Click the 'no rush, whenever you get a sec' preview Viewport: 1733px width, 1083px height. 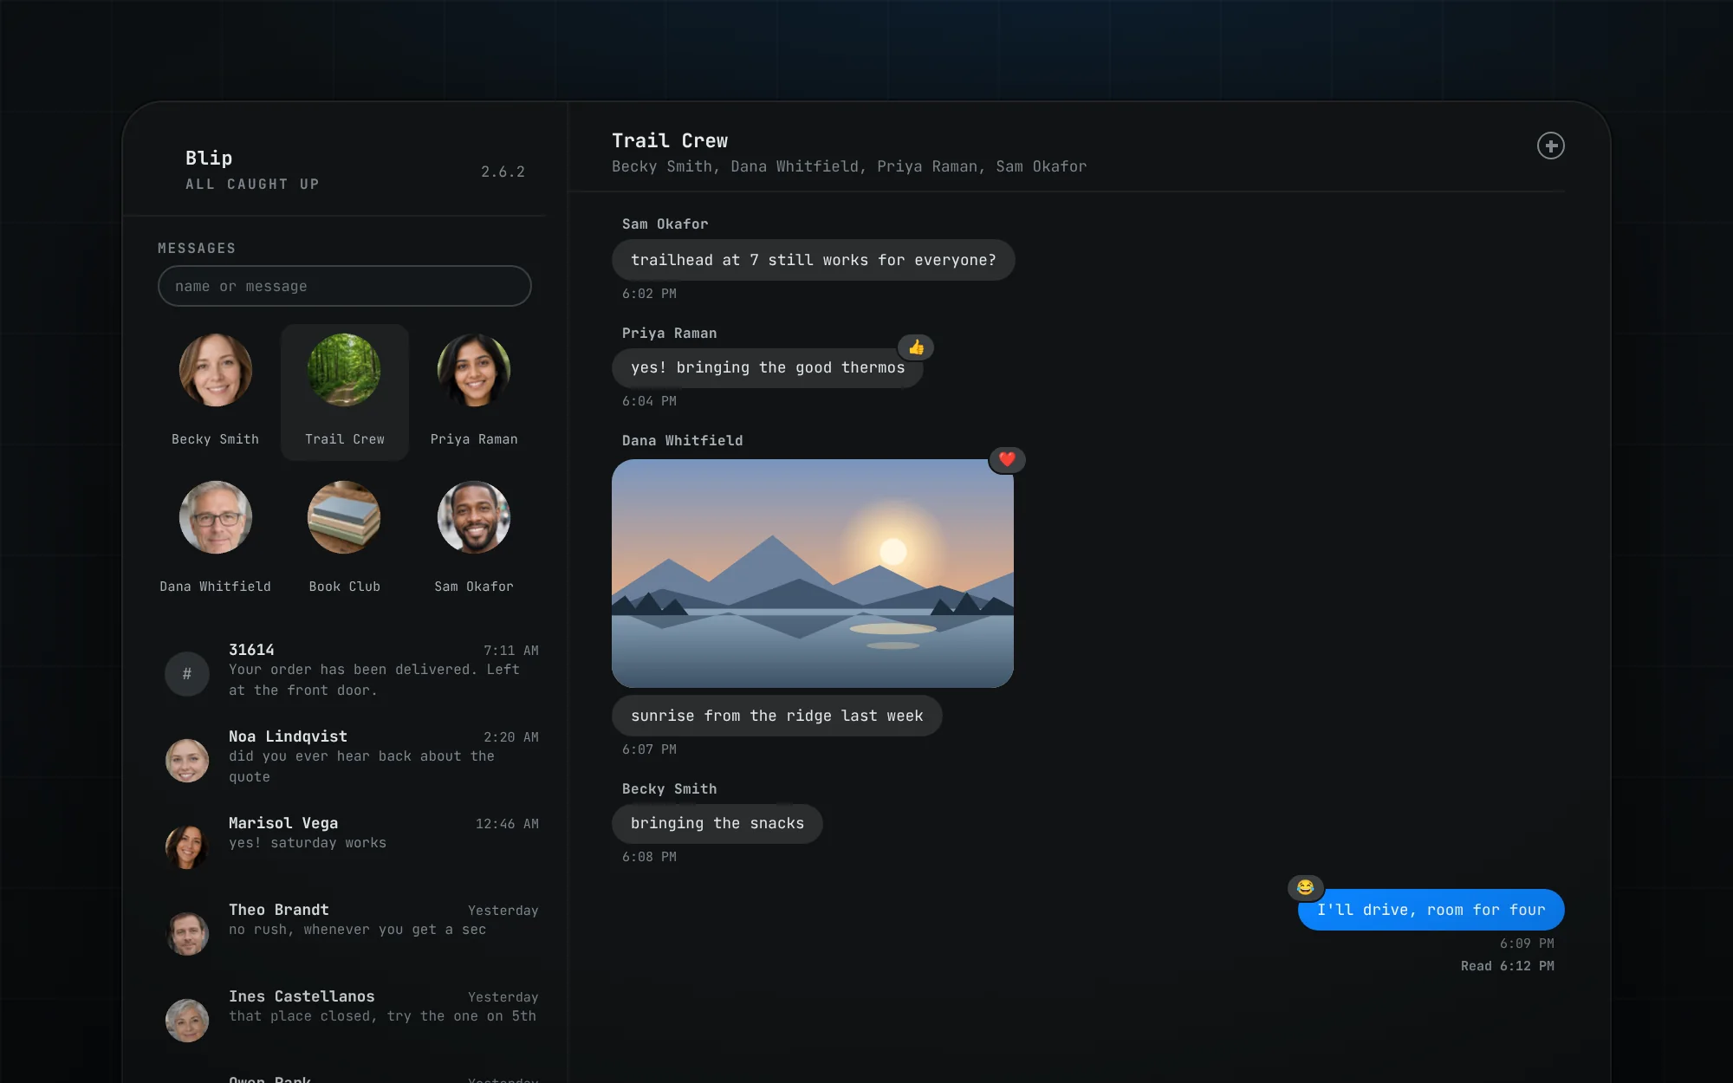click(x=357, y=930)
